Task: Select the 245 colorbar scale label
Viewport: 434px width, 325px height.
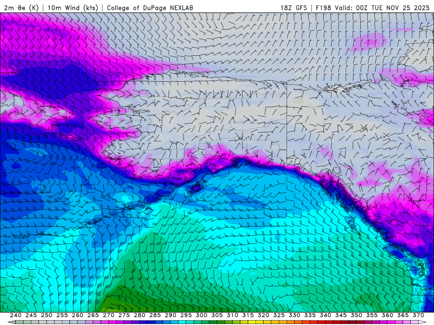Action: click(x=31, y=315)
